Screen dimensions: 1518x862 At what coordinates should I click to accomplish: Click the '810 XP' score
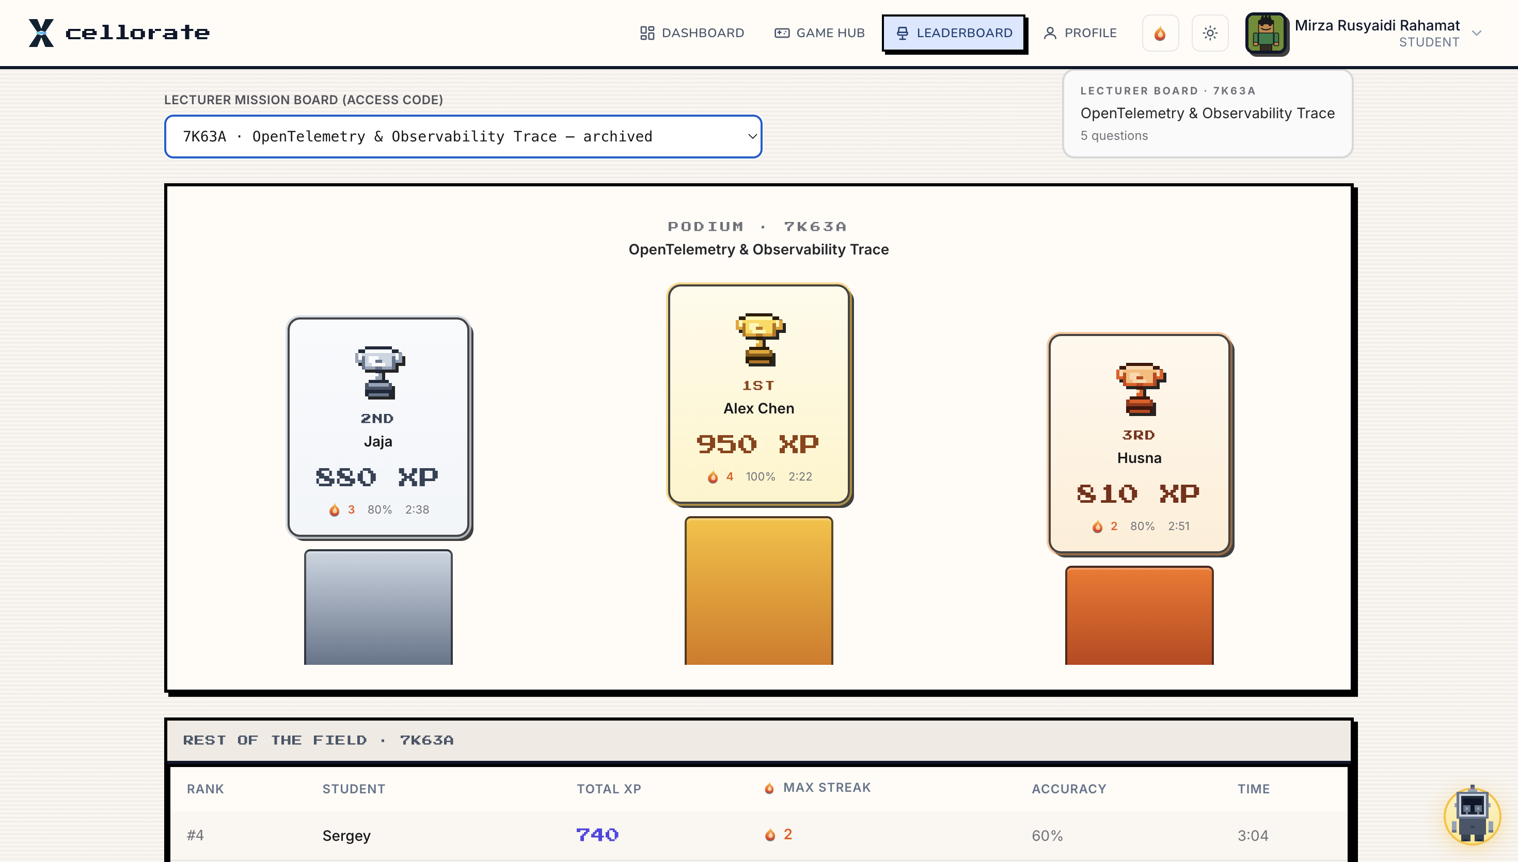pos(1138,494)
